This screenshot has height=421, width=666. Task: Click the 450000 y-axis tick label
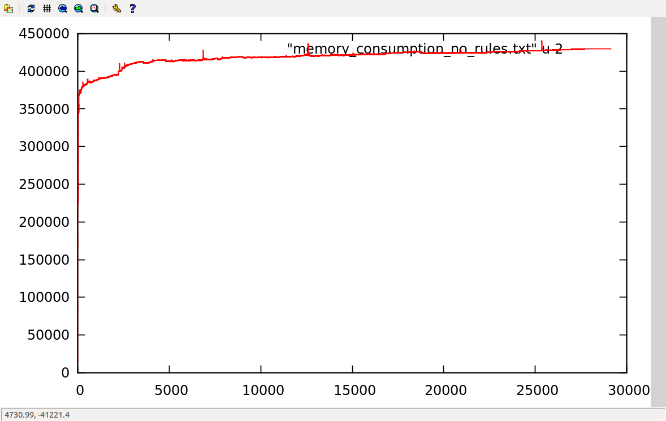click(44, 34)
